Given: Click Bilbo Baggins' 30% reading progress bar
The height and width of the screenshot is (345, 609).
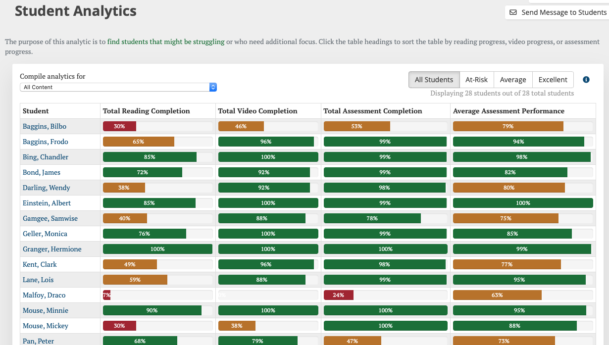Looking at the screenshot, I should click(x=119, y=126).
